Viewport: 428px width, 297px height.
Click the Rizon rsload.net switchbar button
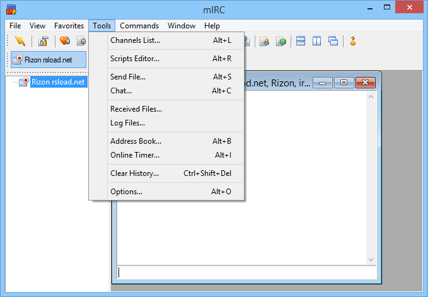(x=49, y=59)
